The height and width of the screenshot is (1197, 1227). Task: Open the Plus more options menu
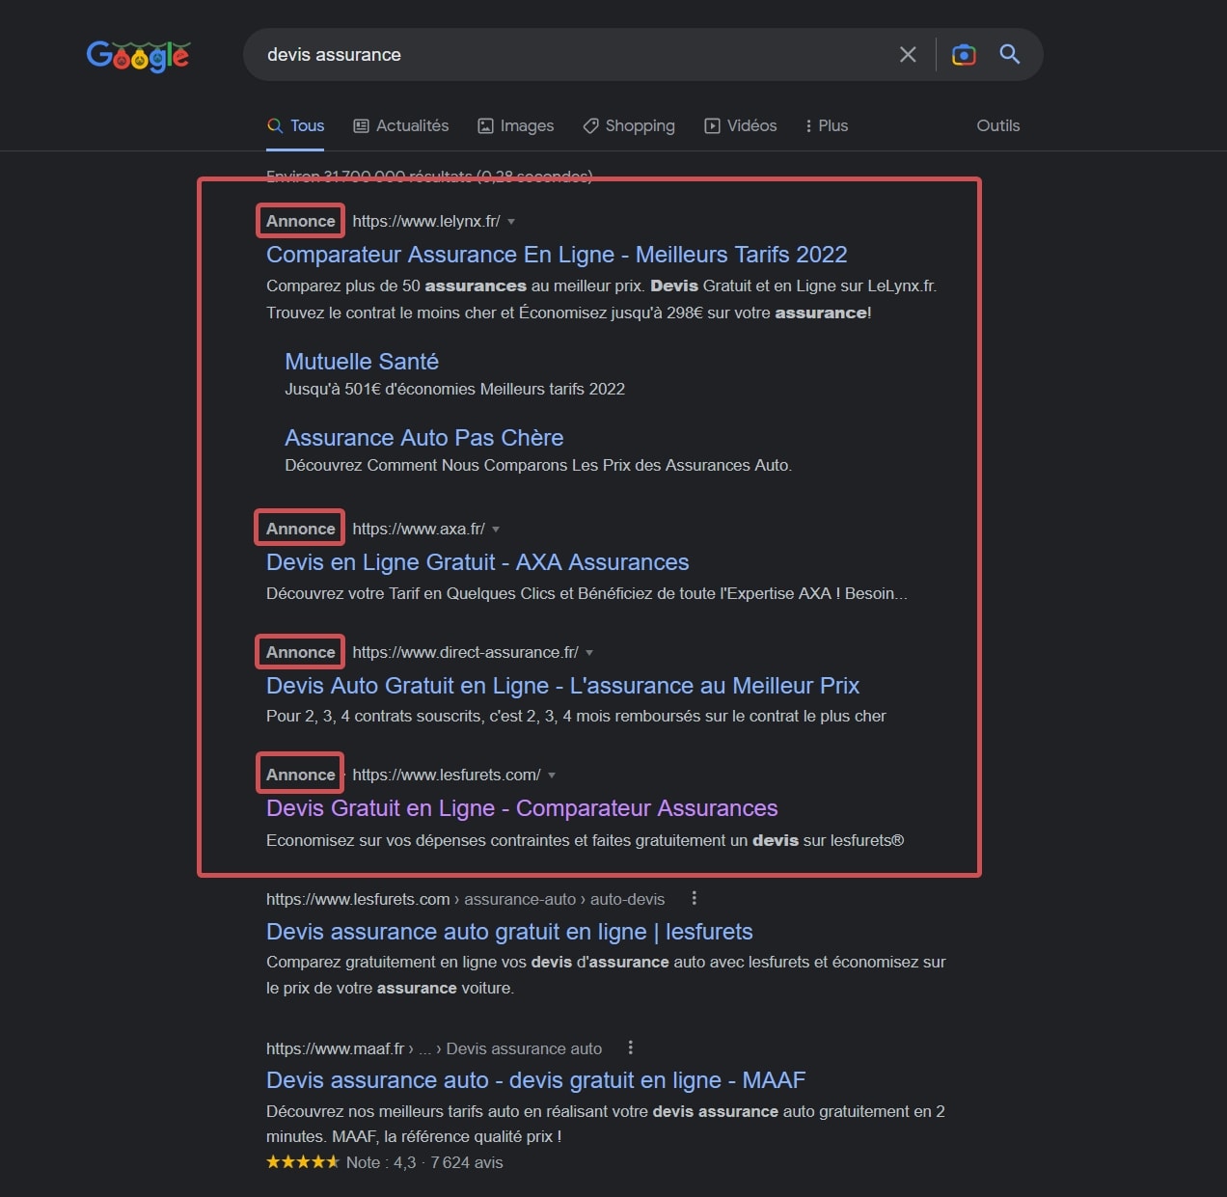click(x=827, y=125)
